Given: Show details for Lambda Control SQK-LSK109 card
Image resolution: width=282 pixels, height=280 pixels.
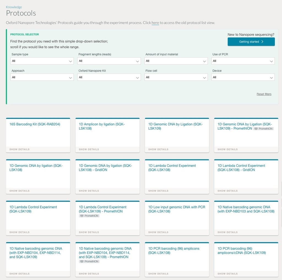Looking at the screenshot, I should pos(20,232).
